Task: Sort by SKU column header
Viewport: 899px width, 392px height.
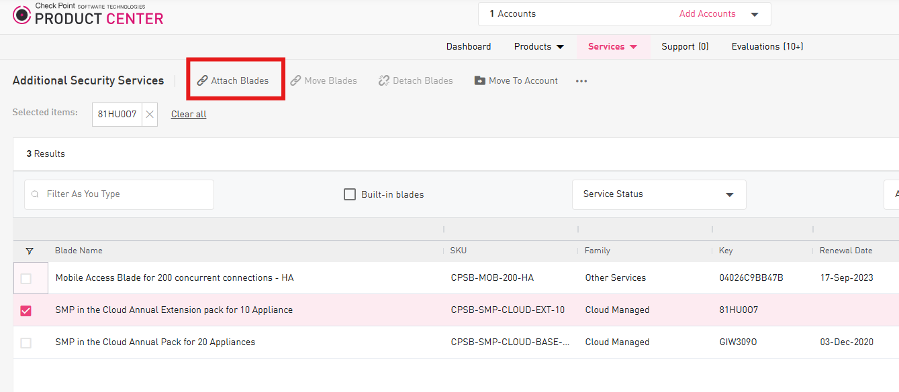Action: click(x=459, y=251)
